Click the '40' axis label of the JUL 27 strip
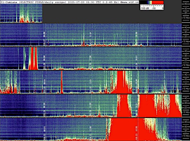The height and width of the screenshot is (141, 190). (x=186, y=28)
